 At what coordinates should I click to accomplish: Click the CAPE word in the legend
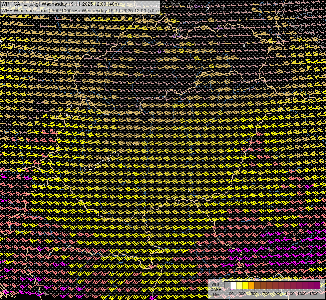[216, 290]
